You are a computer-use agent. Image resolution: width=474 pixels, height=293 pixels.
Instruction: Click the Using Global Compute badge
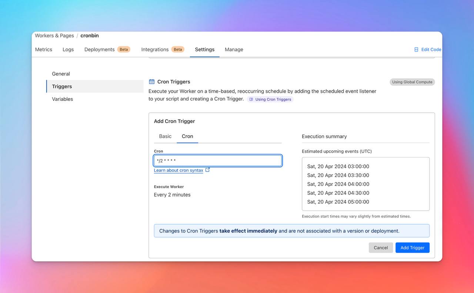412,82
